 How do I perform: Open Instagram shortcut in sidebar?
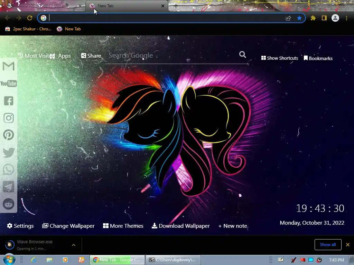[x=9, y=118]
